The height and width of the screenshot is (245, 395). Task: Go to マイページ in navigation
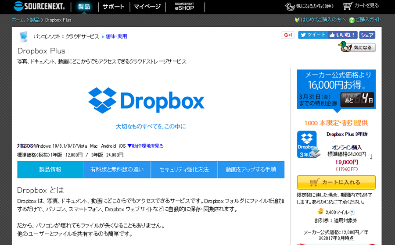tap(147, 7)
